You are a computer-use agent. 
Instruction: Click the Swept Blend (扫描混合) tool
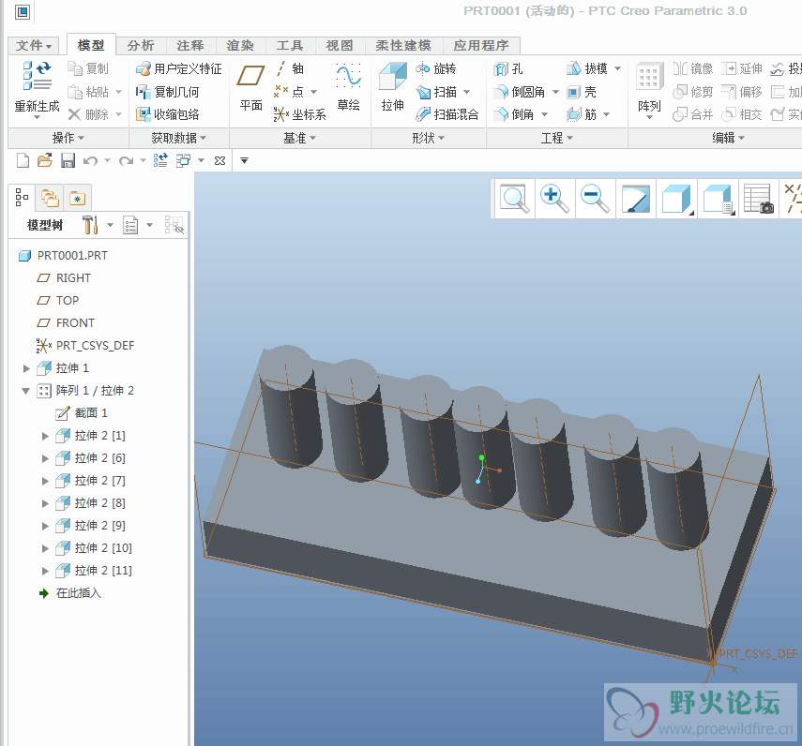point(447,114)
